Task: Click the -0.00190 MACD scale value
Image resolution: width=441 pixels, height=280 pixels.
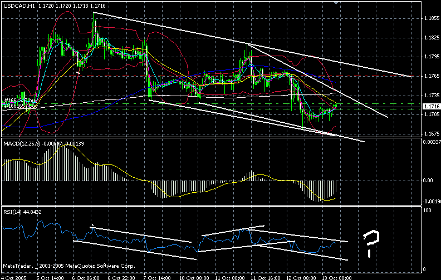Action: click(x=432, y=202)
